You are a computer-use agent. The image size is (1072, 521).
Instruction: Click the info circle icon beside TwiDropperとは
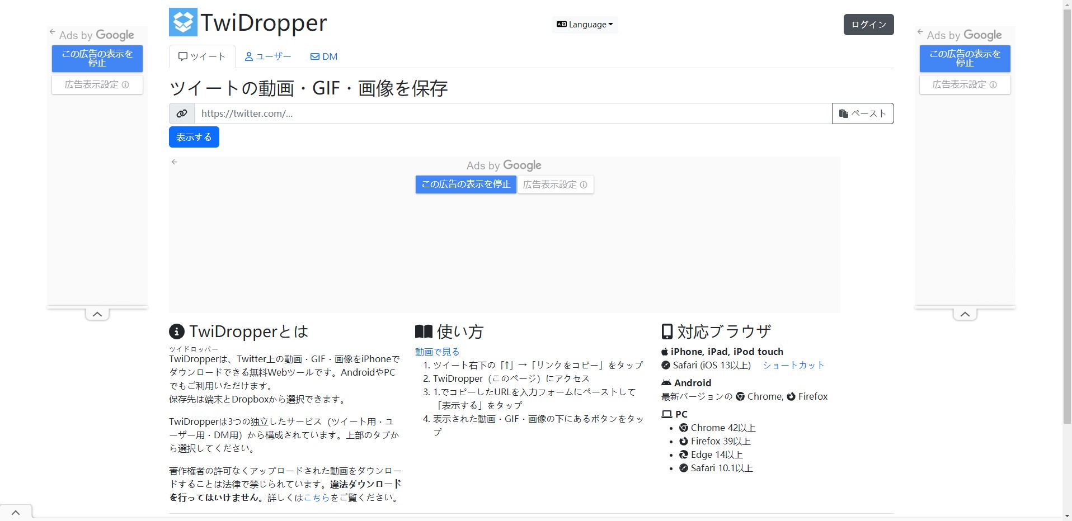(x=176, y=331)
